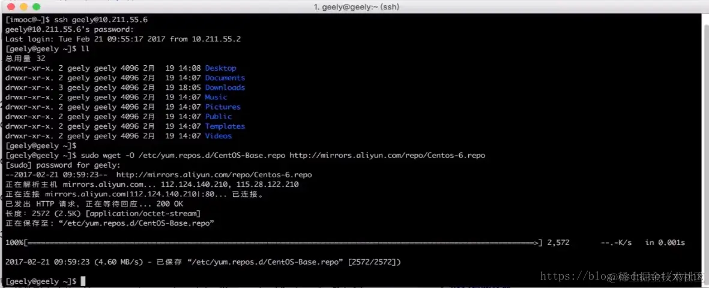Click the "100%" download progress bar
Screen dimensions: 709x288
(x=274, y=242)
